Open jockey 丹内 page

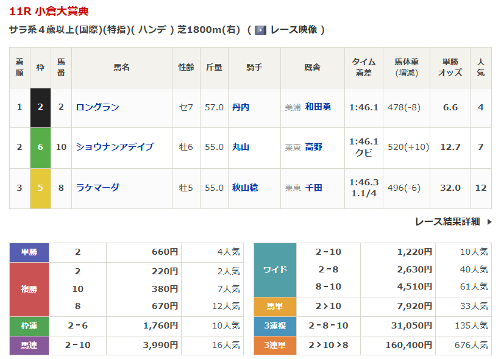[241, 107]
